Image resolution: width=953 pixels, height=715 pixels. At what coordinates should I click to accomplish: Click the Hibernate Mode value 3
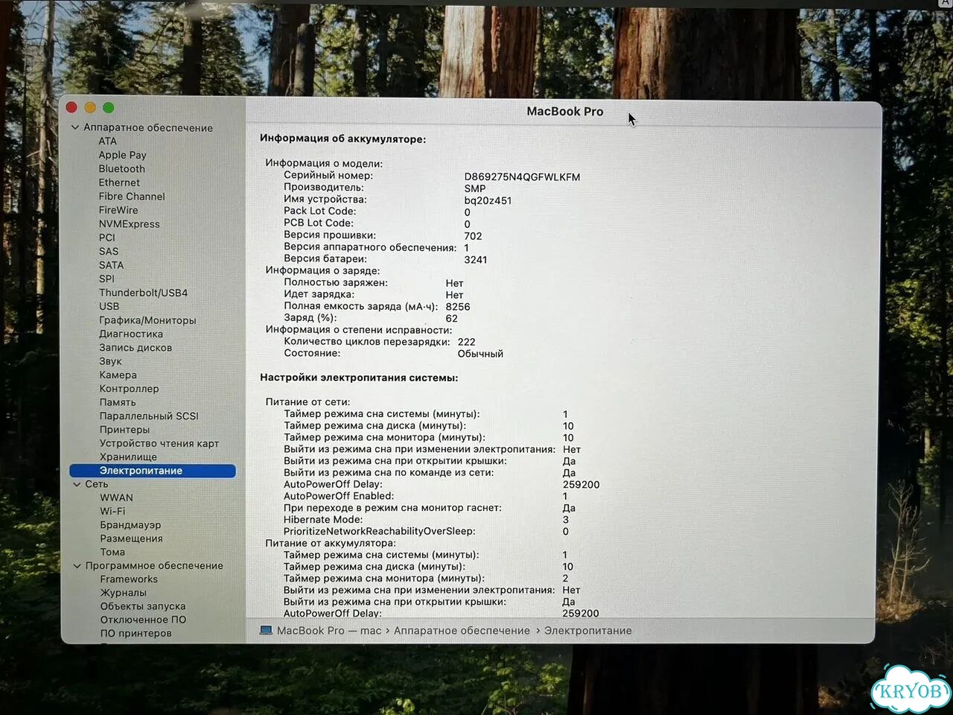pos(566,520)
